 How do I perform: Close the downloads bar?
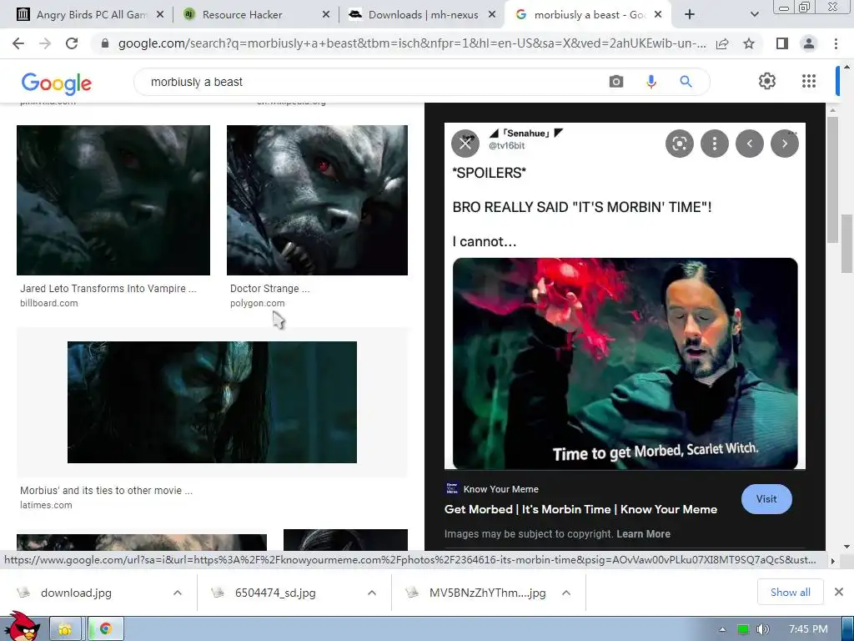(839, 592)
